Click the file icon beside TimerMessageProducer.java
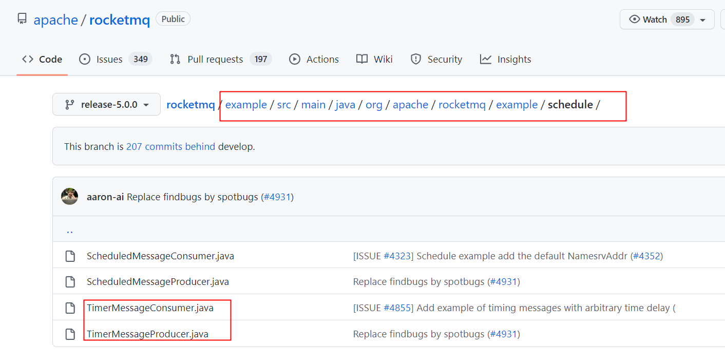This screenshot has height=364, width=725. point(70,334)
